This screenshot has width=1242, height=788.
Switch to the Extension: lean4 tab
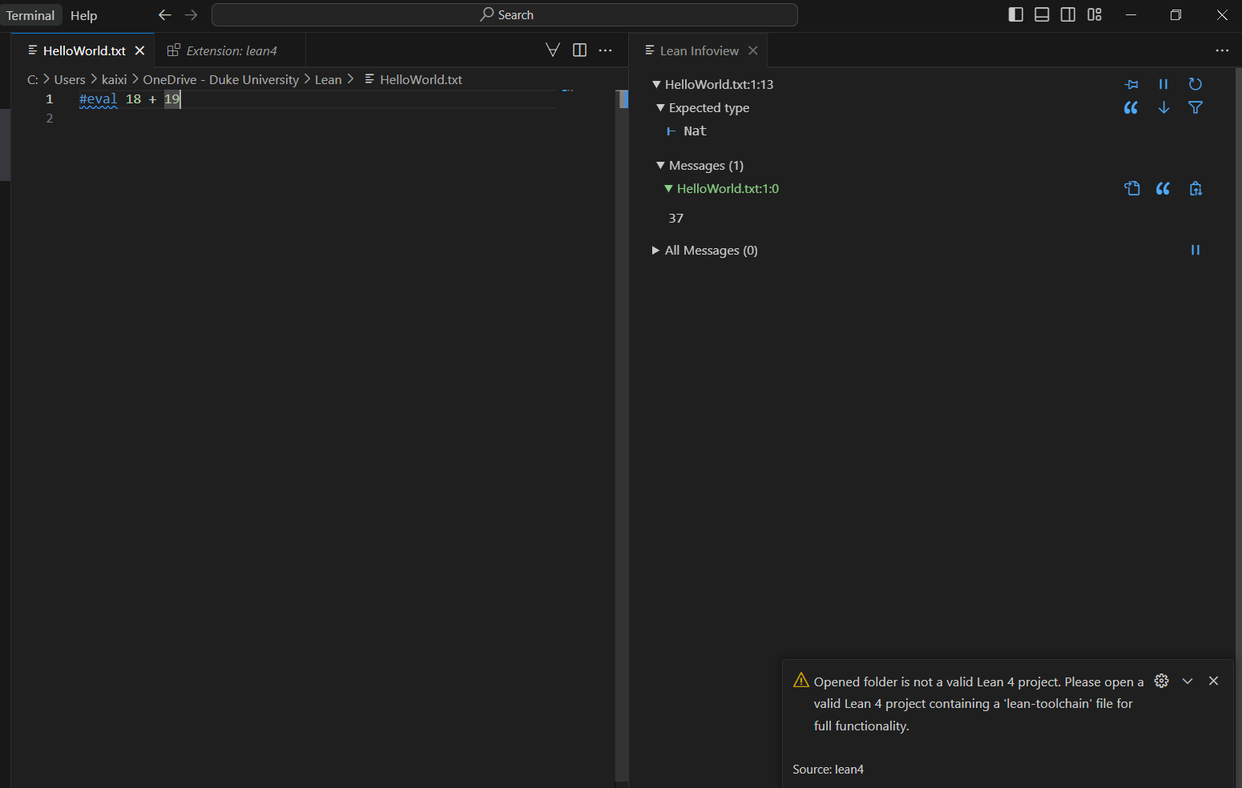231,50
